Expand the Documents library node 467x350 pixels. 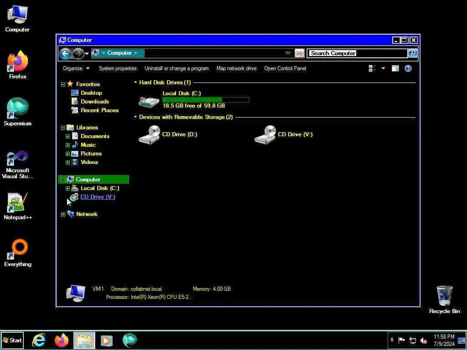coord(67,137)
